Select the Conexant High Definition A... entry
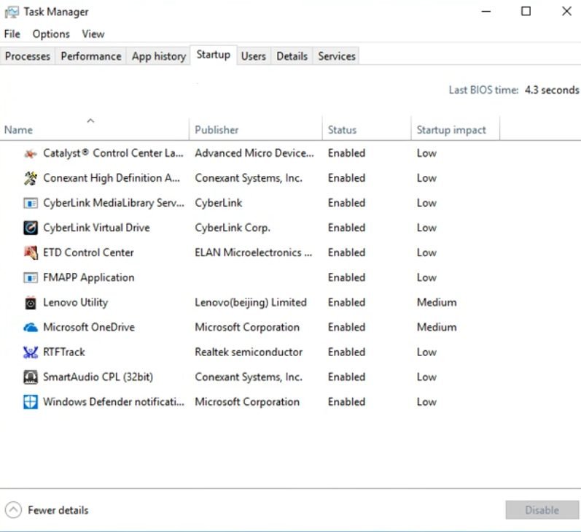Screen dimensions: 581x532 (x=112, y=178)
